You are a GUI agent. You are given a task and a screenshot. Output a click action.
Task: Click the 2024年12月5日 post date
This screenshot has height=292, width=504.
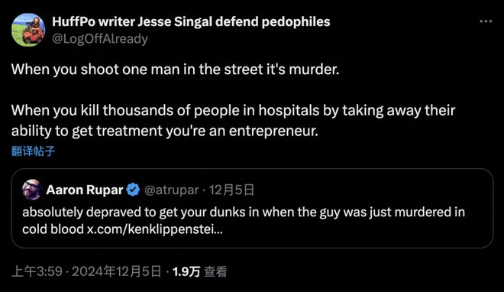pos(116,271)
